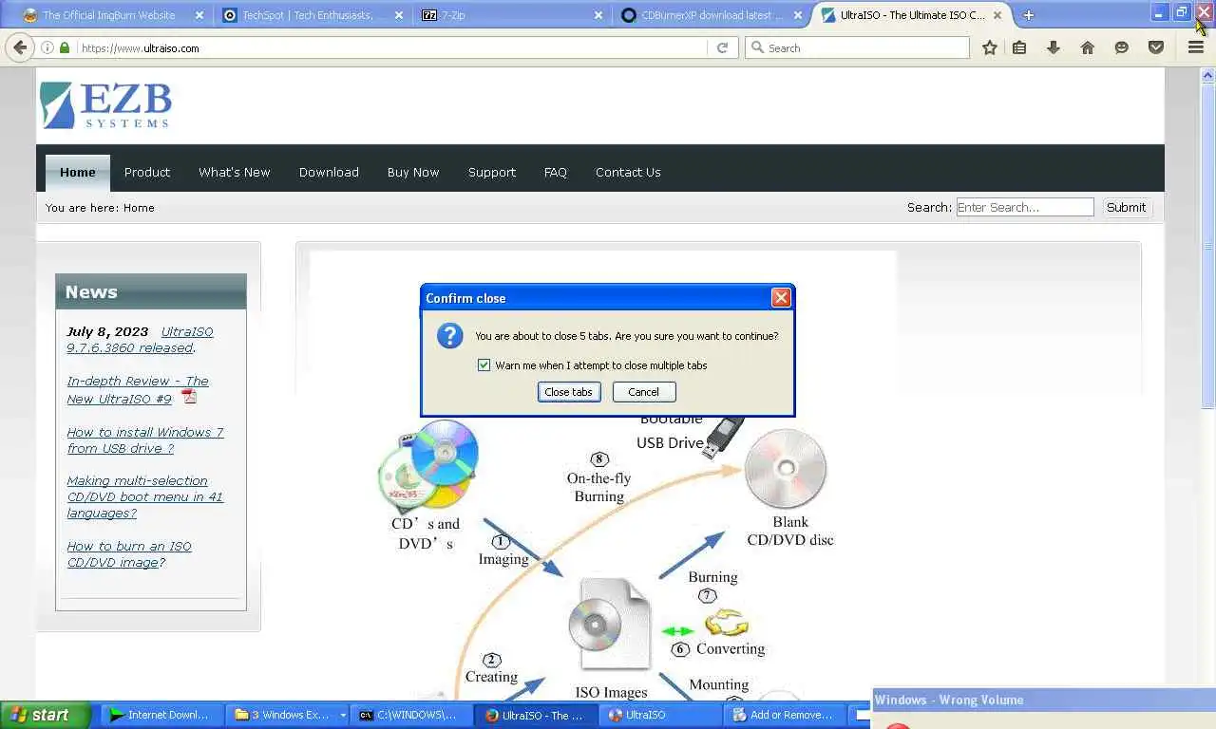Click the Windows - Wrong Volume popup title
This screenshot has width=1216, height=729.
(949, 700)
